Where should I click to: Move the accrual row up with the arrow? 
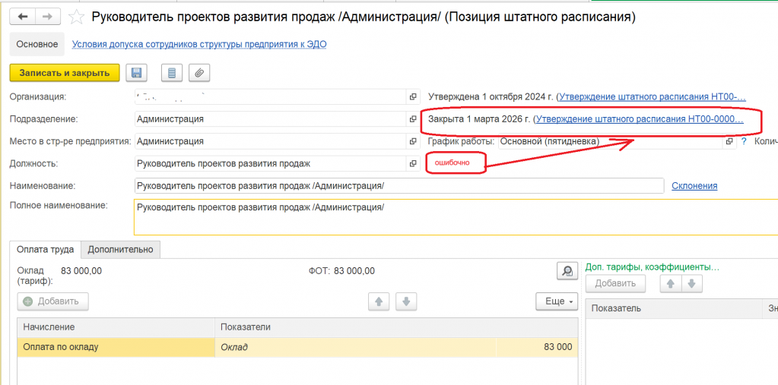tap(379, 301)
